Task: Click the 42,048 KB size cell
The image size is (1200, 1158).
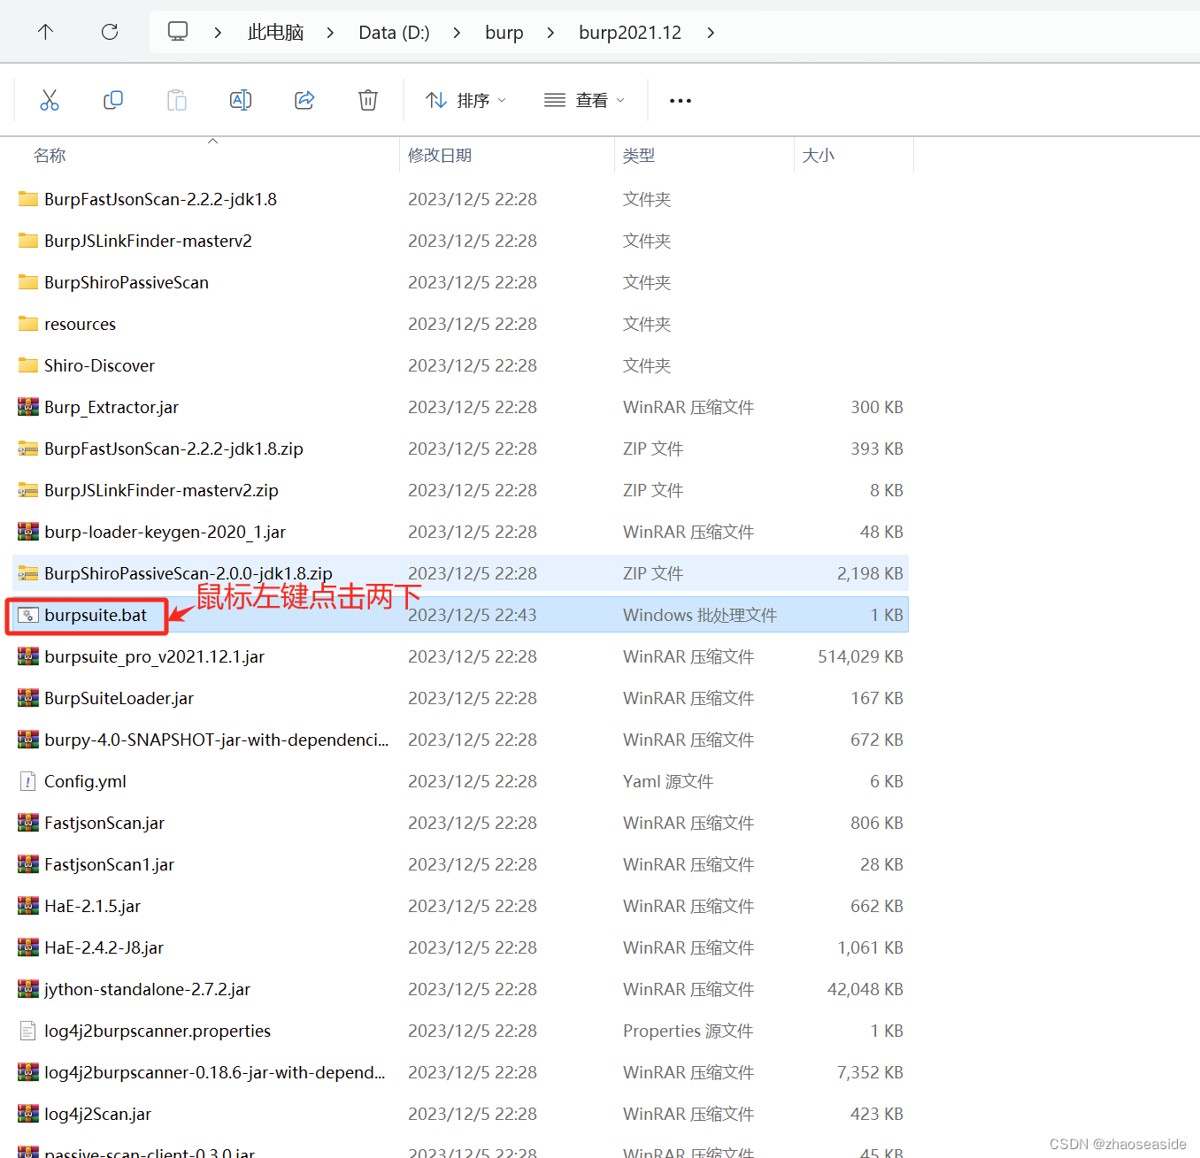Action: click(865, 989)
